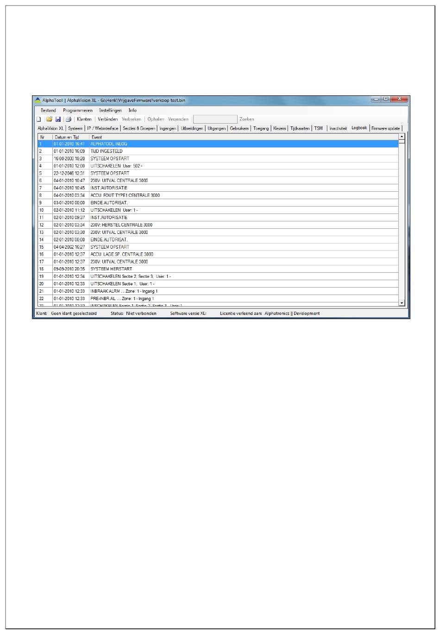
Task: Select the TIJD INGESTELD log row
Action: click(x=218, y=151)
